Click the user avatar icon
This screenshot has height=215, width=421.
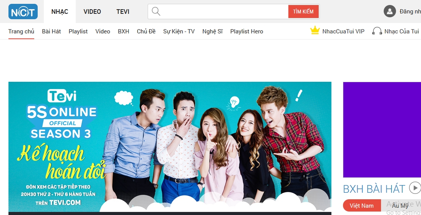389,12
